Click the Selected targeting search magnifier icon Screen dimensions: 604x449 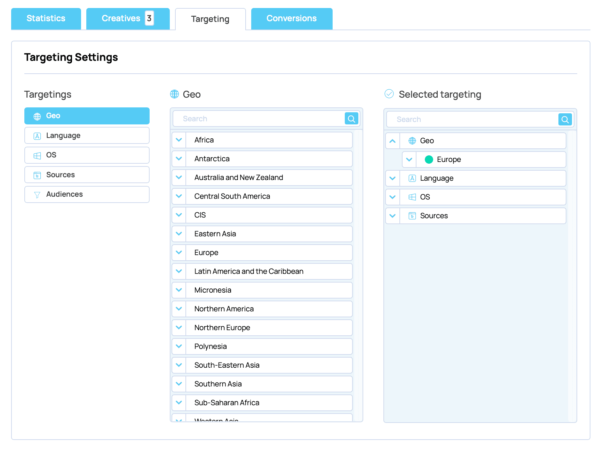point(565,120)
